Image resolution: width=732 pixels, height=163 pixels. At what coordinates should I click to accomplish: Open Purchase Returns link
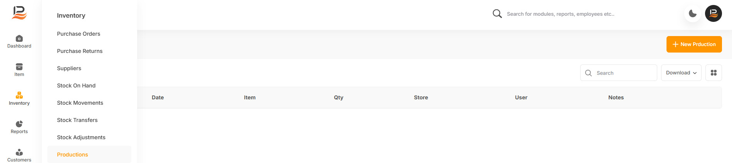[80, 51]
